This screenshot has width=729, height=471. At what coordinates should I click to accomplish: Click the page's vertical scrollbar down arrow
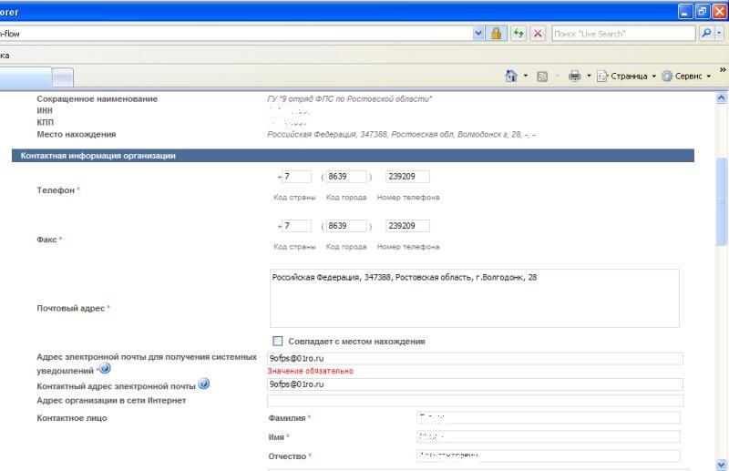click(x=723, y=464)
